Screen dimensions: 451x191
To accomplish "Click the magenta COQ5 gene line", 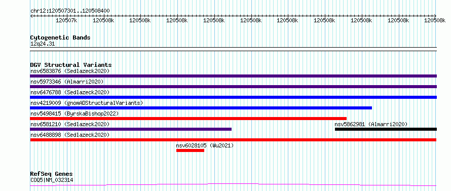I will (233, 185).
